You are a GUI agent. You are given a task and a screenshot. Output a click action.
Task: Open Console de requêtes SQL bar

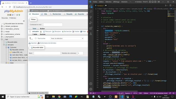(x=38, y=93)
